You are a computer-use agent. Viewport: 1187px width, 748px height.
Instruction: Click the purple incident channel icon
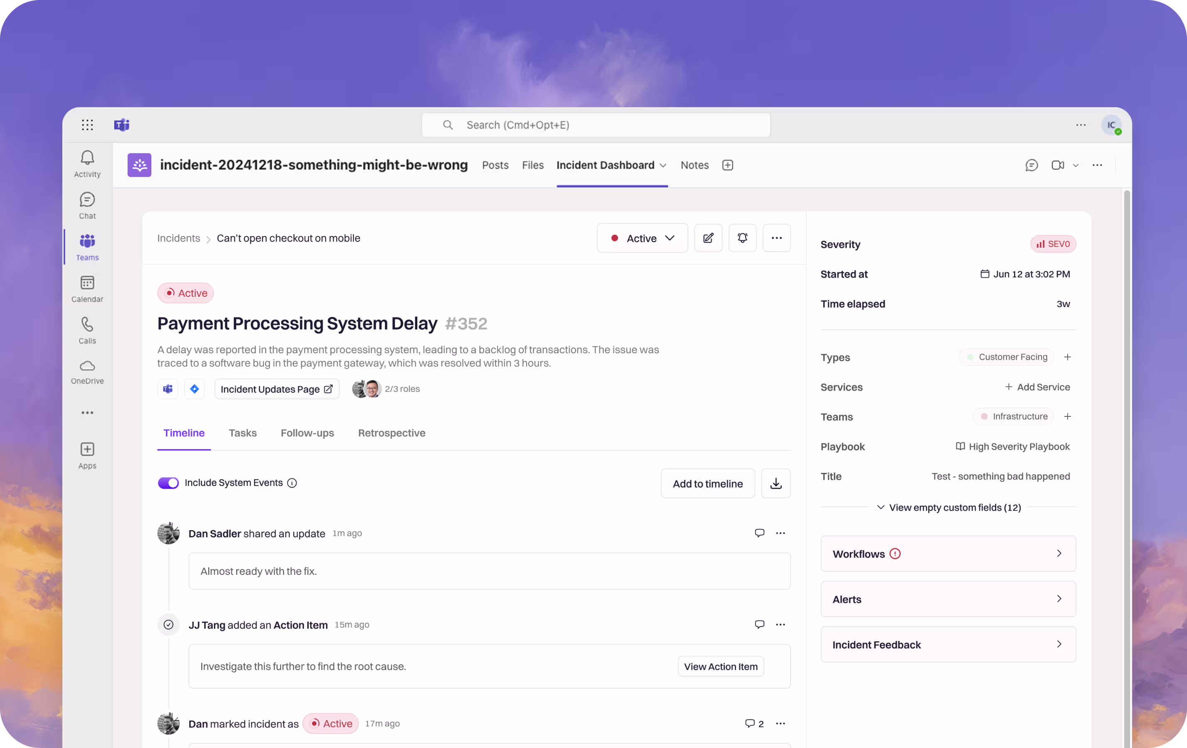140,165
